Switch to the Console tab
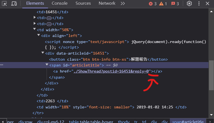 pyautogui.click(x=60, y=3)
